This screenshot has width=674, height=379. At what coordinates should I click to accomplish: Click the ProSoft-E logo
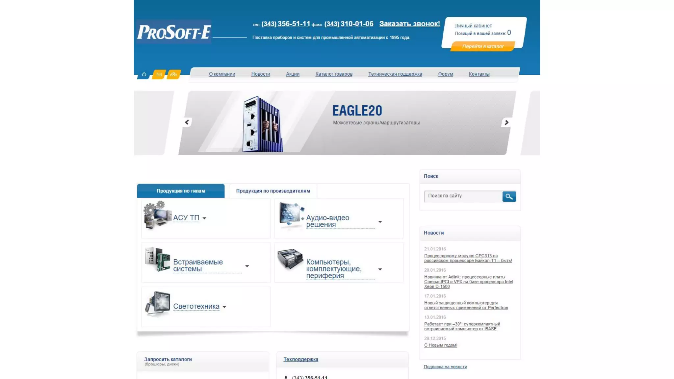[174, 32]
